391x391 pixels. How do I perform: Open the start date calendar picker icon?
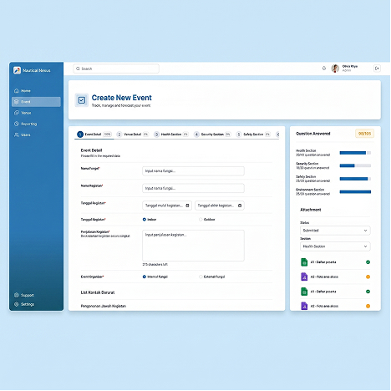[187, 206]
